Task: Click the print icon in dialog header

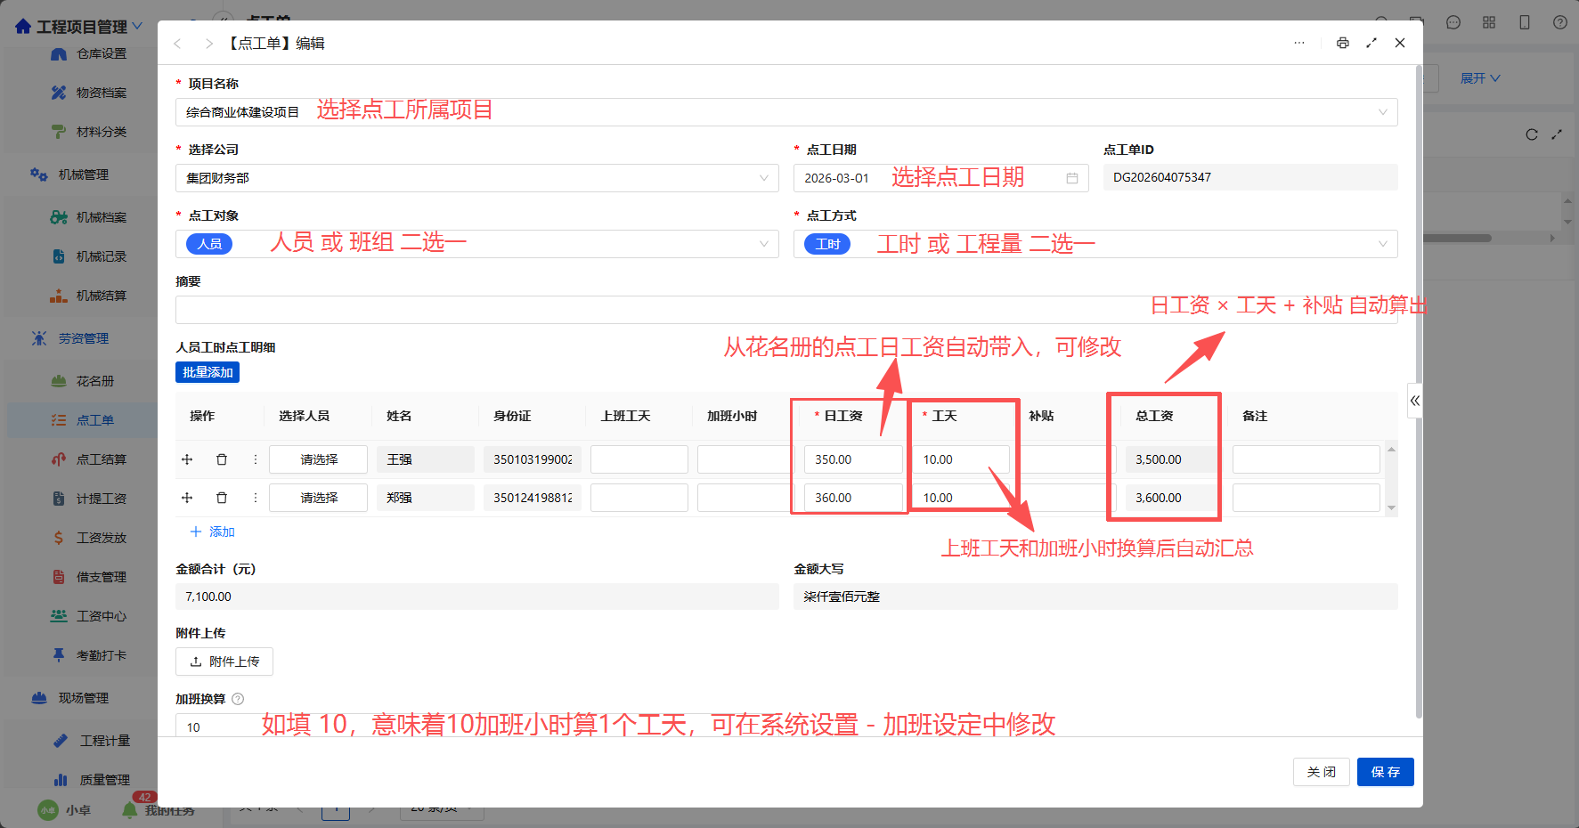Action: pyautogui.click(x=1343, y=43)
